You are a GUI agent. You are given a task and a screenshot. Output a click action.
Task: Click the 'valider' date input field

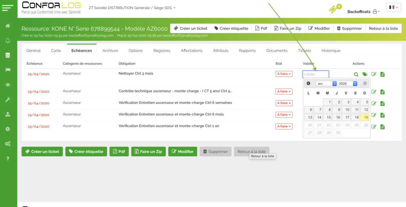pyautogui.click(x=315, y=74)
